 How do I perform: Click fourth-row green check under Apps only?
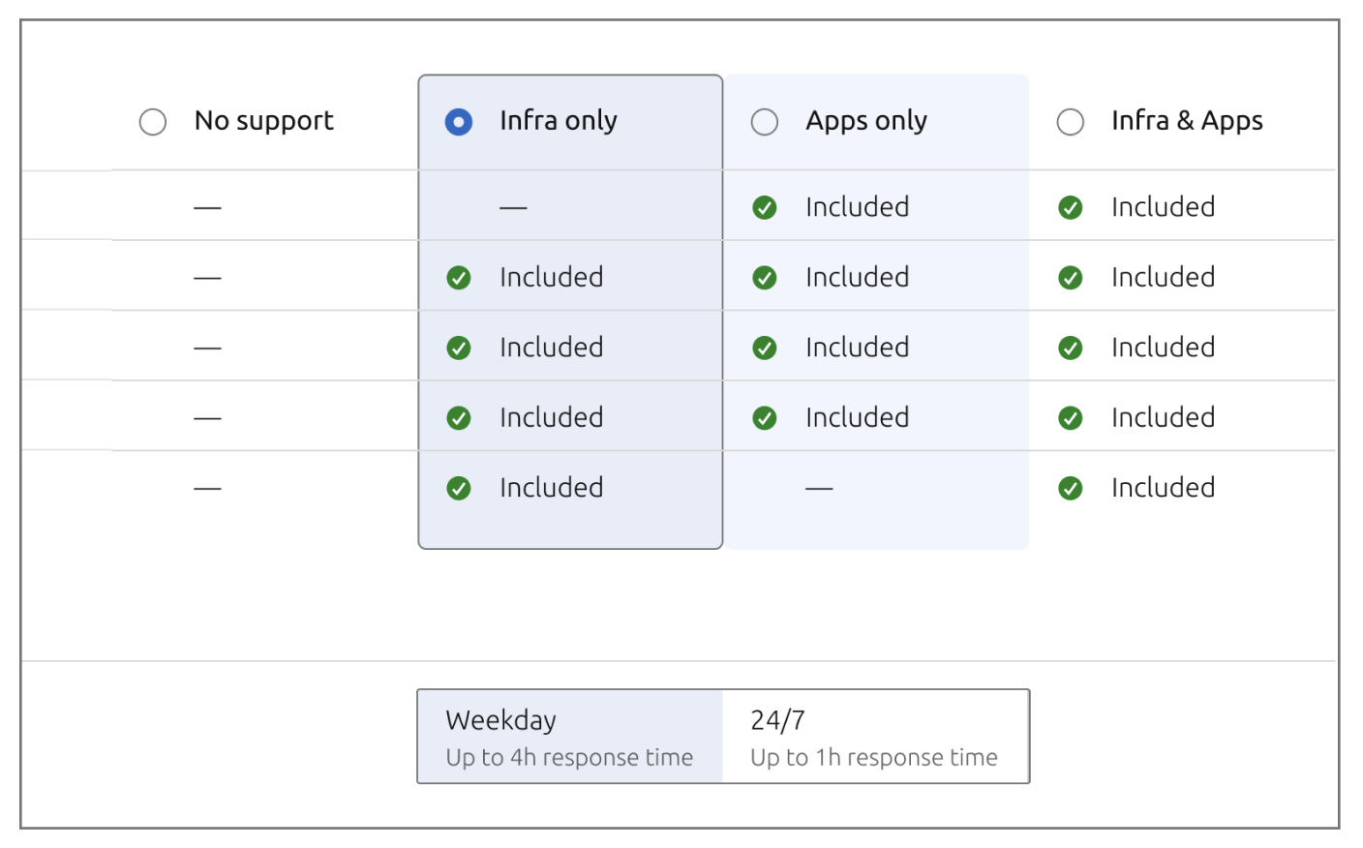coord(765,418)
